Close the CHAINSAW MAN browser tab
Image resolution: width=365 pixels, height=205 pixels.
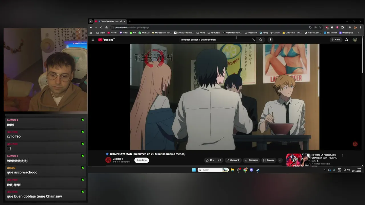pos(125,21)
